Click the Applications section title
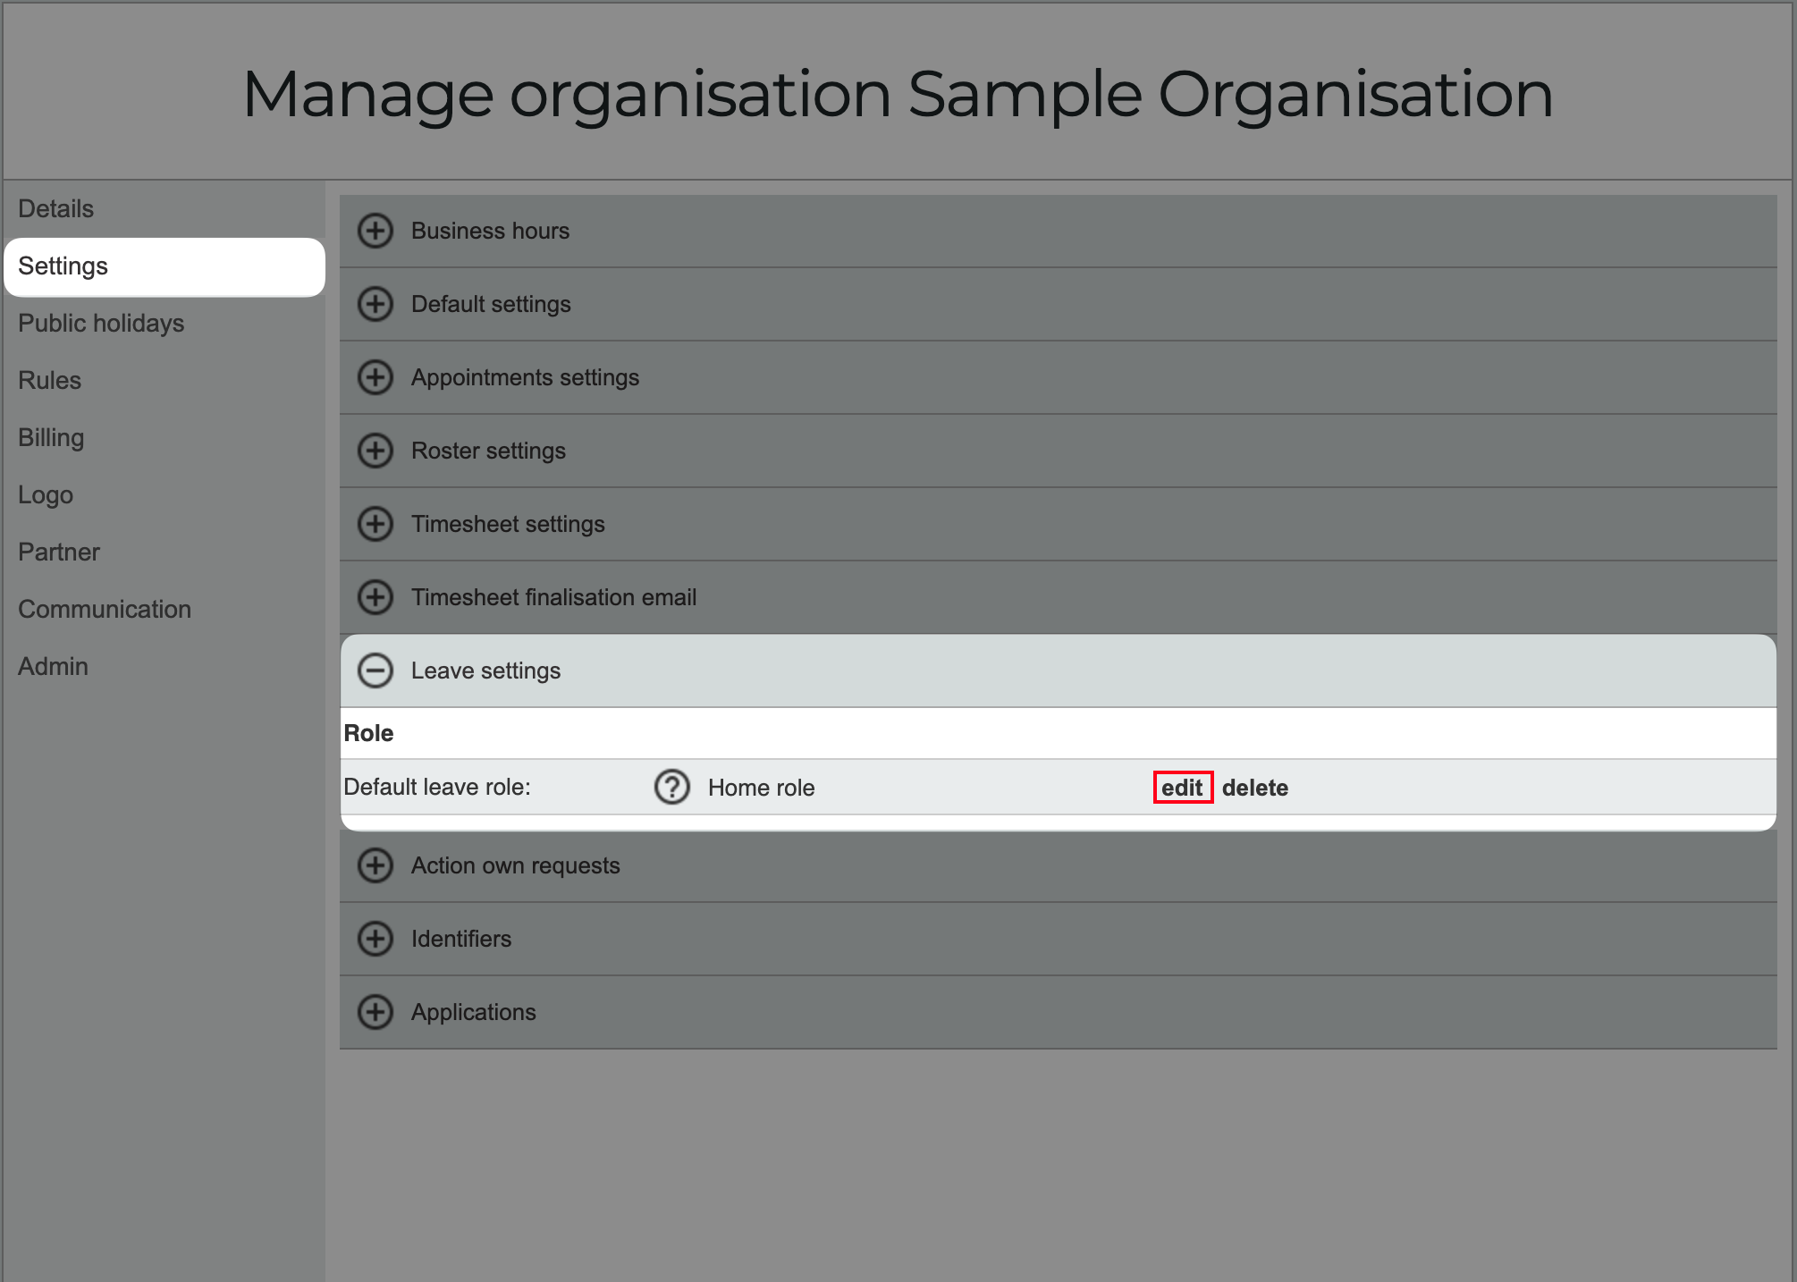Screen dimensions: 1797x1282 point(473,1012)
